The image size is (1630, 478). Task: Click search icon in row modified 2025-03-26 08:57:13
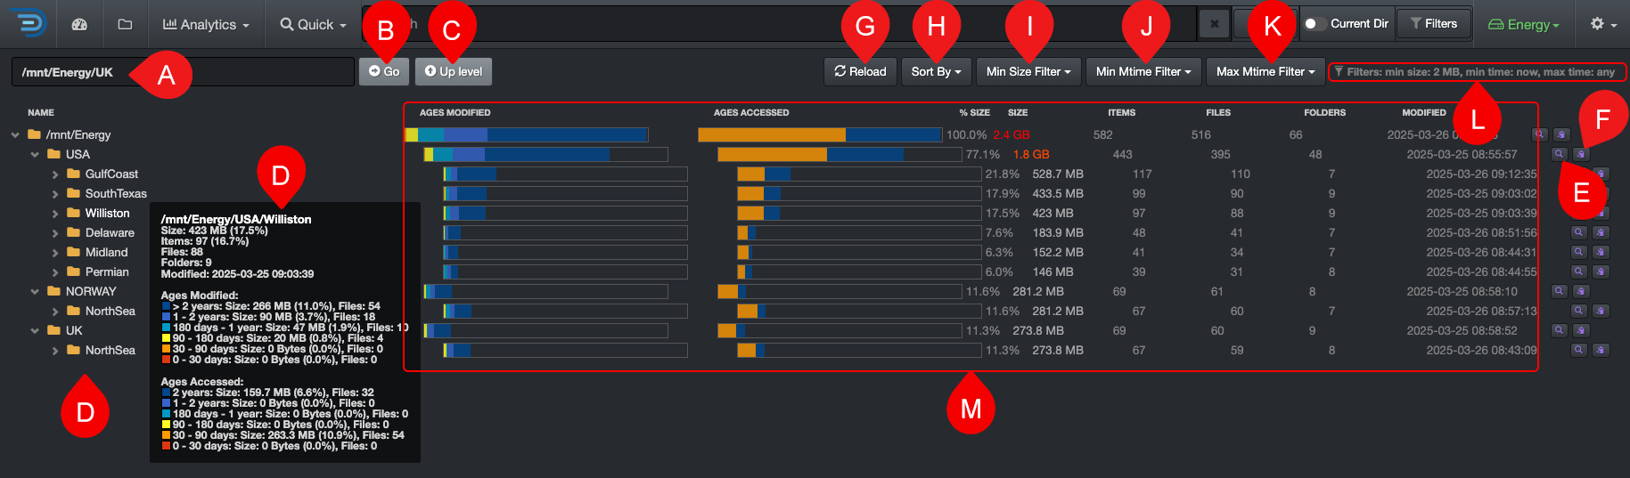point(1578,311)
